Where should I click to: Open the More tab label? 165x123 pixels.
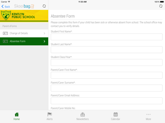tap(148, 119)
